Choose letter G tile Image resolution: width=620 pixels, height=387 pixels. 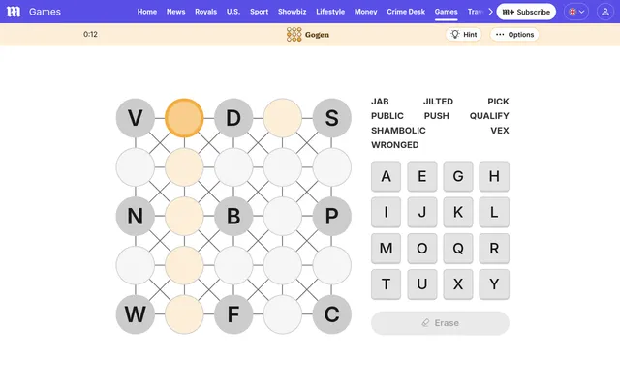(x=458, y=176)
